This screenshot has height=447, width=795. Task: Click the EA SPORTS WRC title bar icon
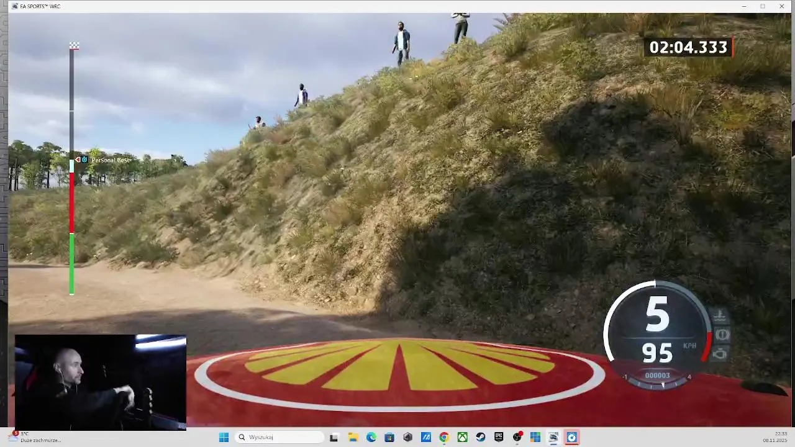14,6
